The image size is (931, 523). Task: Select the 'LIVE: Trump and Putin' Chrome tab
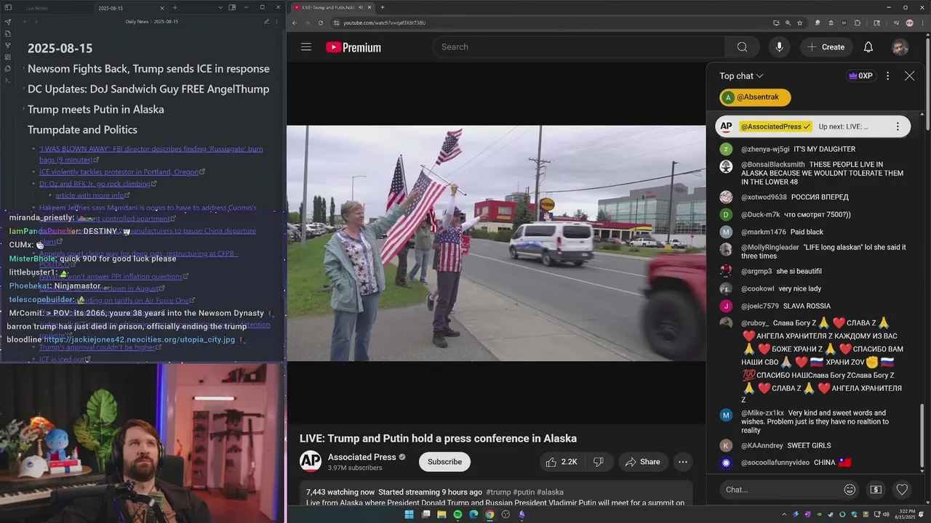(332, 7)
